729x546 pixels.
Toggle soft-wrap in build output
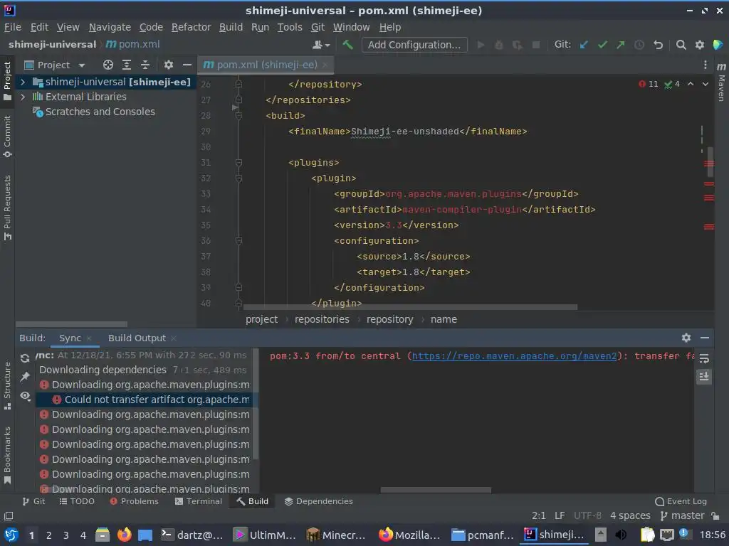704,358
